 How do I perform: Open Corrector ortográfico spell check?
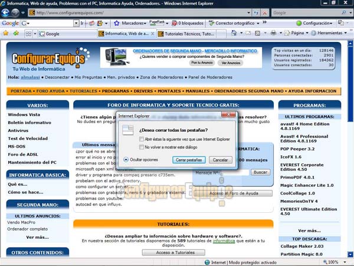[234, 23]
